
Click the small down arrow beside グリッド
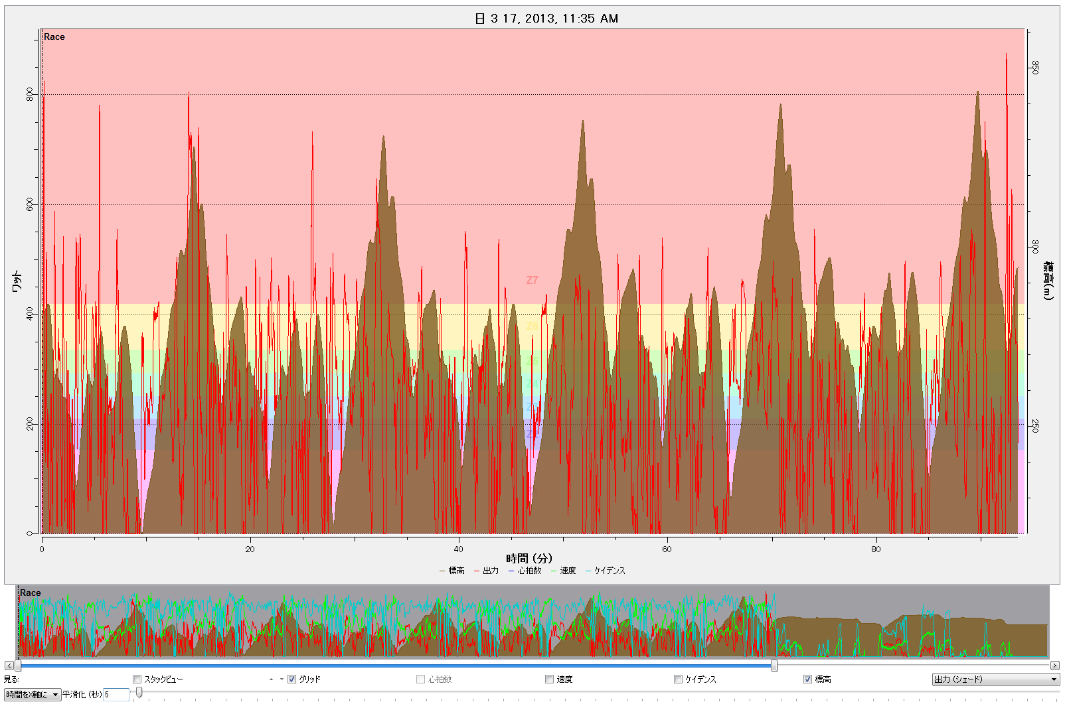(282, 679)
